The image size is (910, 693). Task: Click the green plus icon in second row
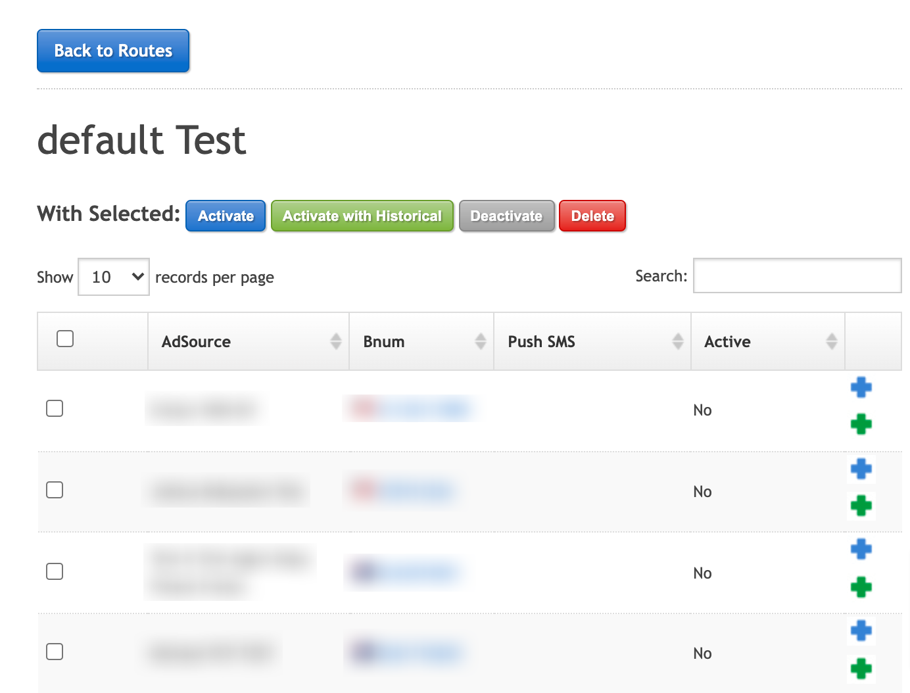point(861,506)
